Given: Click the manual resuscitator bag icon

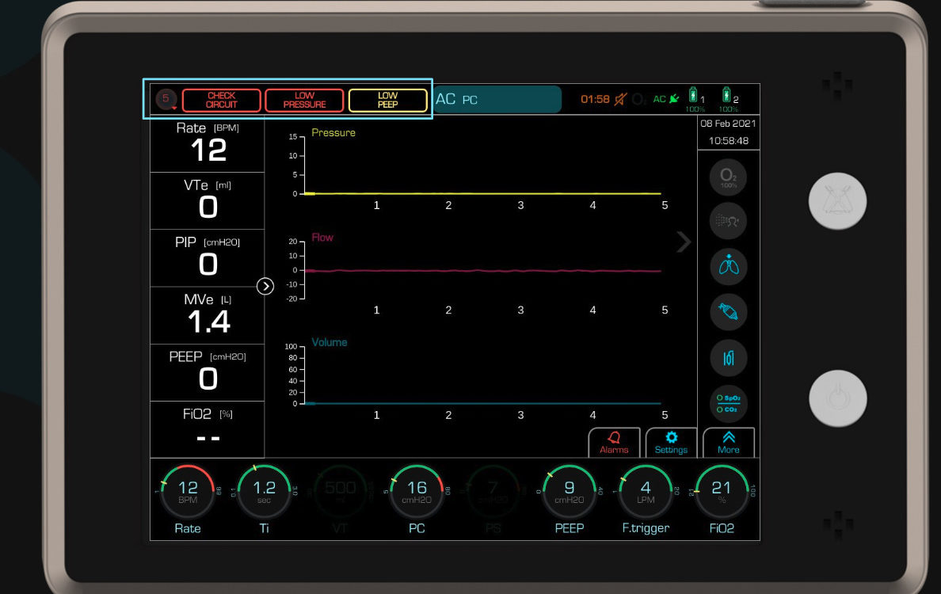Looking at the screenshot, I should click(728, 313).
